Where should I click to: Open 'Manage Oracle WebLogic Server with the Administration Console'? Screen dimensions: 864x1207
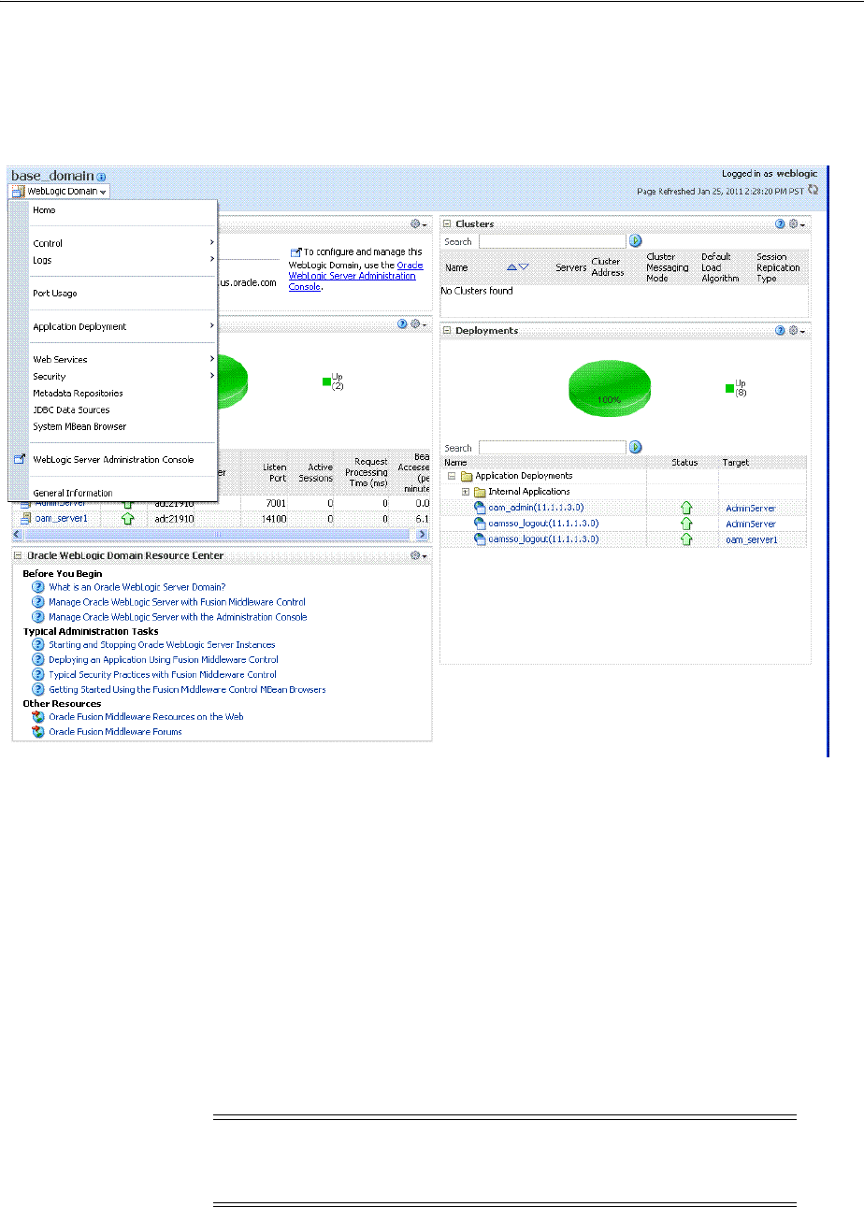coord(178,617)
